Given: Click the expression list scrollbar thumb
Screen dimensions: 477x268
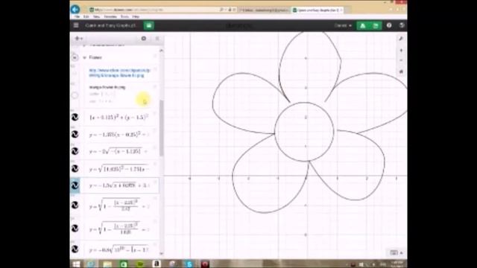Looking at the screenshot, I should tap(161, 127).
